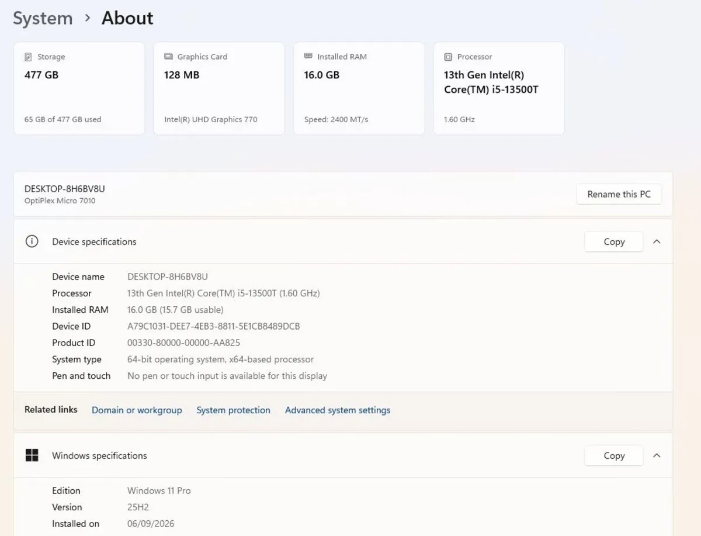
Task: Click the Speed: 2400 MT/s text
Action: tap(336, 119)
